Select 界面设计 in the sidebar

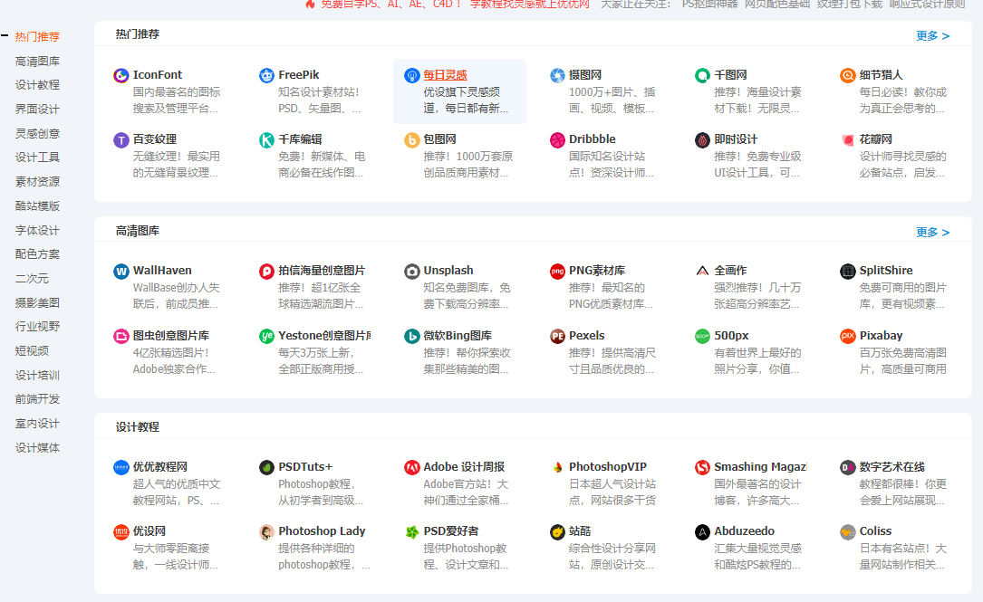pos(37,109)
